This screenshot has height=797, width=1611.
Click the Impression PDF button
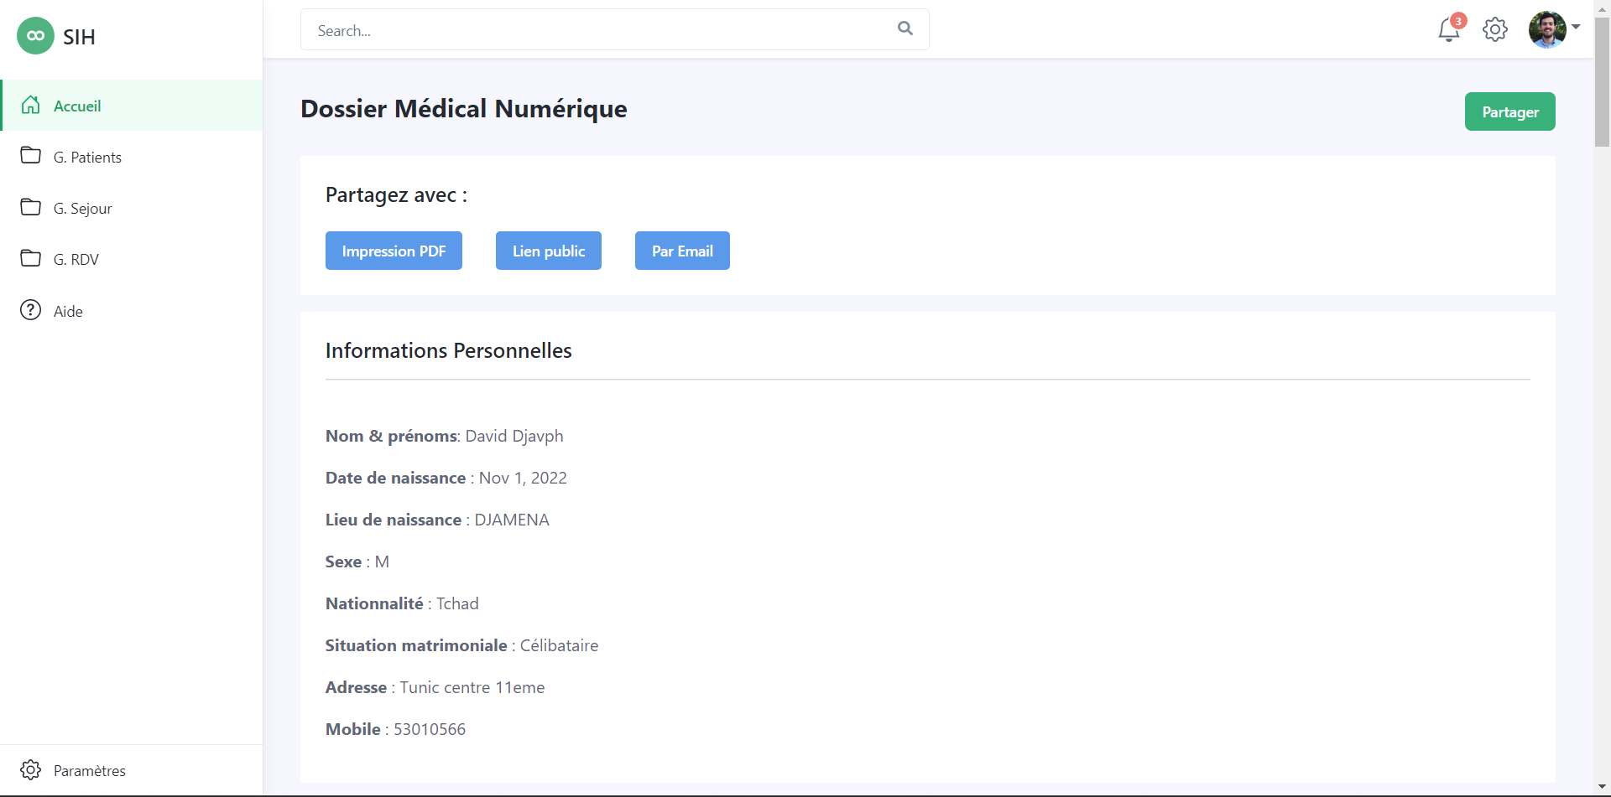(x=394, y=251)
